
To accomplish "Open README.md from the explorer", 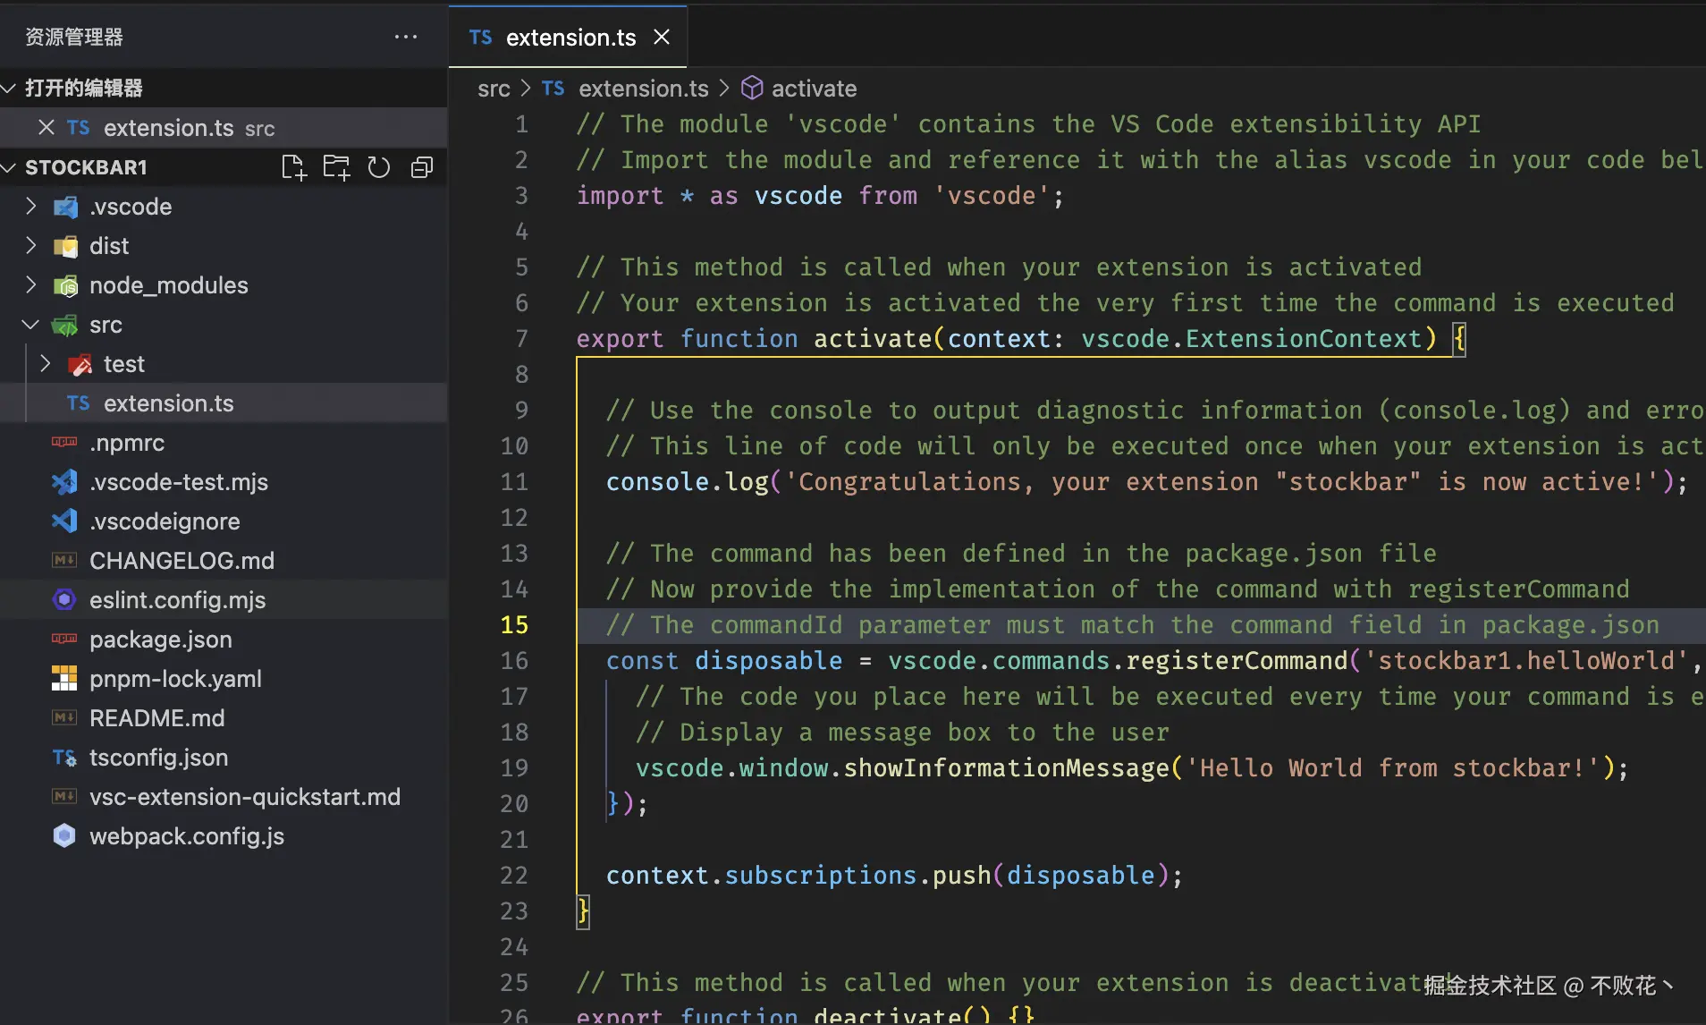I will point(224,718).
